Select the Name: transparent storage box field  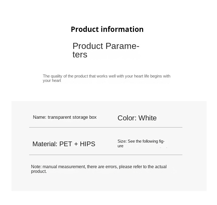click(65, 117)
